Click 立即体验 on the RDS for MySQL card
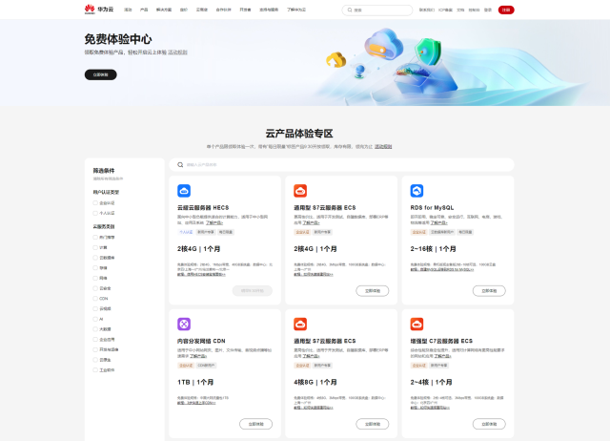This screenshot has width=610, height=441. point(488,290)
